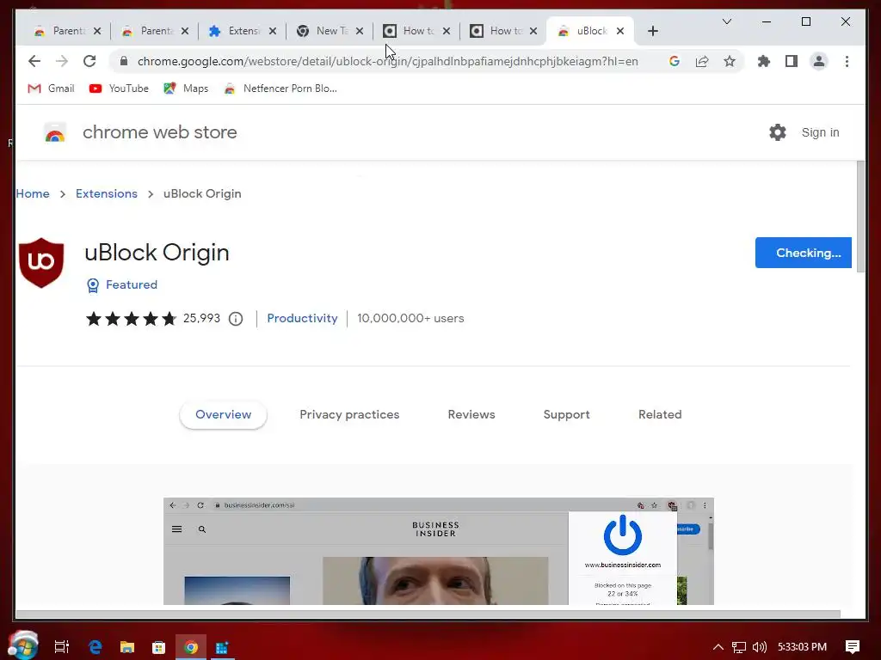Click the Checking... button
The width and height of the screenshot is (881, 660).
point(803,253)
